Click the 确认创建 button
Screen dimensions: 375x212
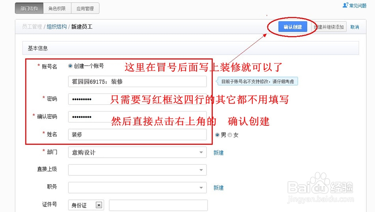click(x=292, y=27)
